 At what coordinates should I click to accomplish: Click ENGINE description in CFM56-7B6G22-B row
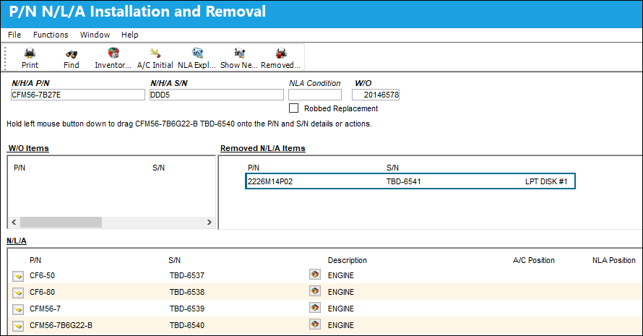click(341, 325)
